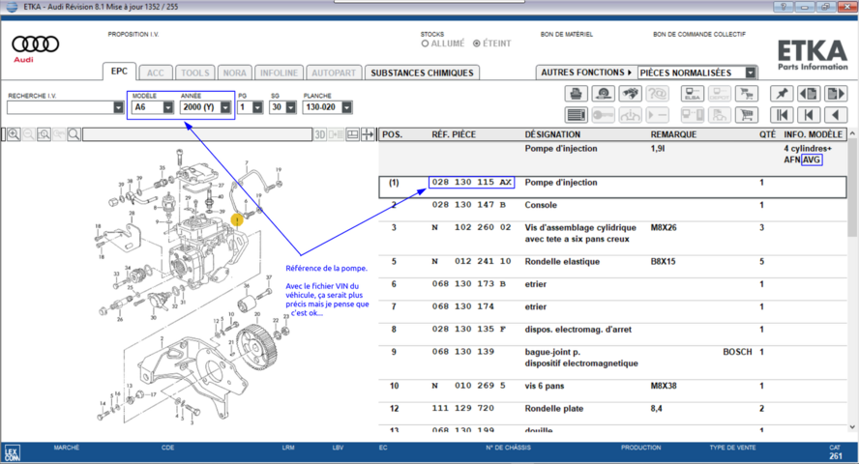Select part row 028 130 115 AX

pos(612,187)
